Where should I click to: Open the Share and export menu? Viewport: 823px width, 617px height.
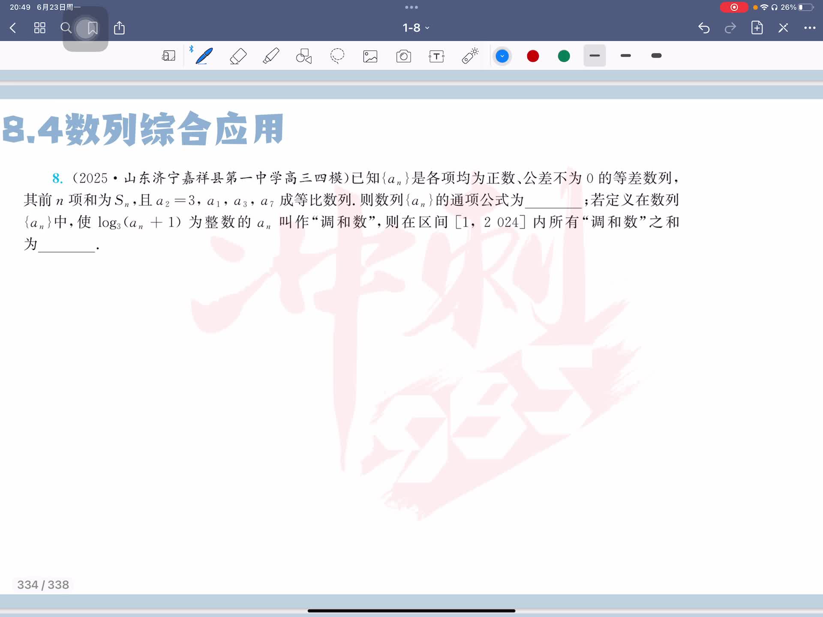click(x=119, y=28)
